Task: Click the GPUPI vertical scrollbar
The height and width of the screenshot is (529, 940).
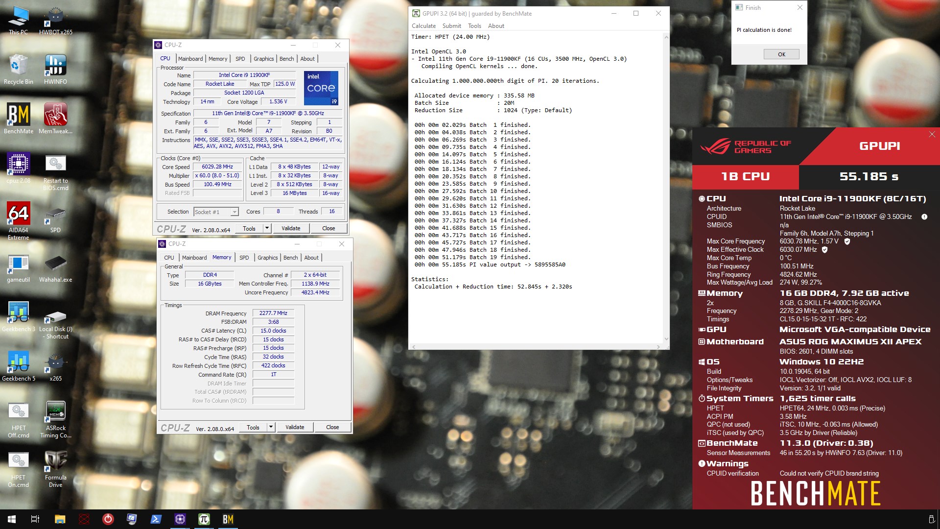Action: tap(666, 188)
